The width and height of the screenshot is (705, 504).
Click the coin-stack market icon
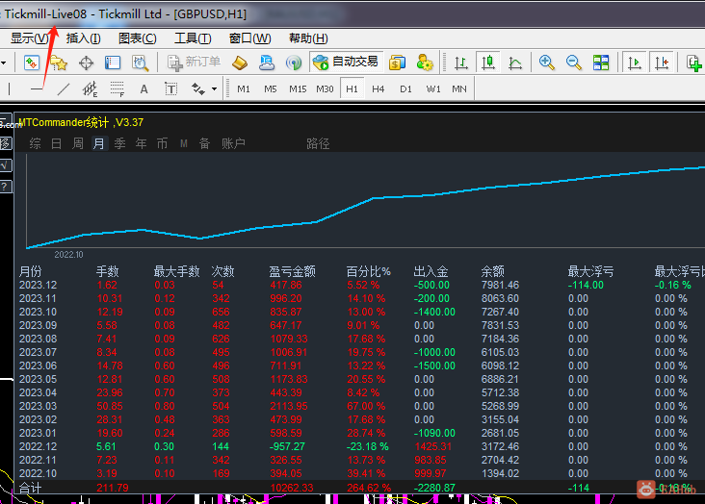[398, 63]
